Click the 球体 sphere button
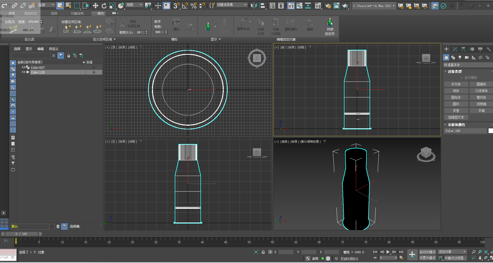This screenshot has width=493, height=263. click(x=456, y=91)
